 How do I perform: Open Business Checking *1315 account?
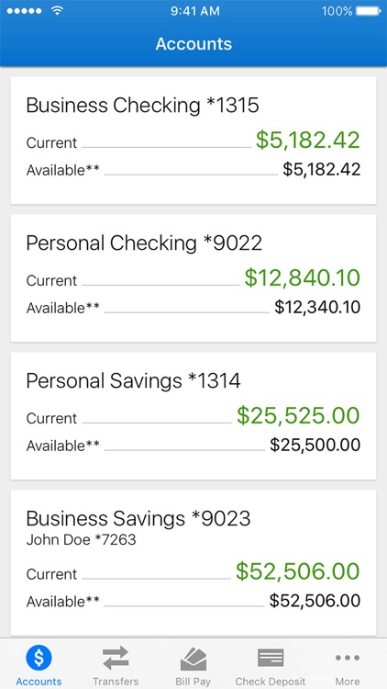coord(193,141)
